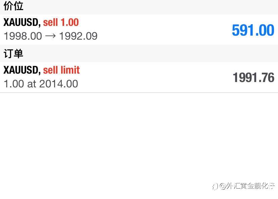Click the arrow between 1998.00 and 1992.09

point(50,36)
